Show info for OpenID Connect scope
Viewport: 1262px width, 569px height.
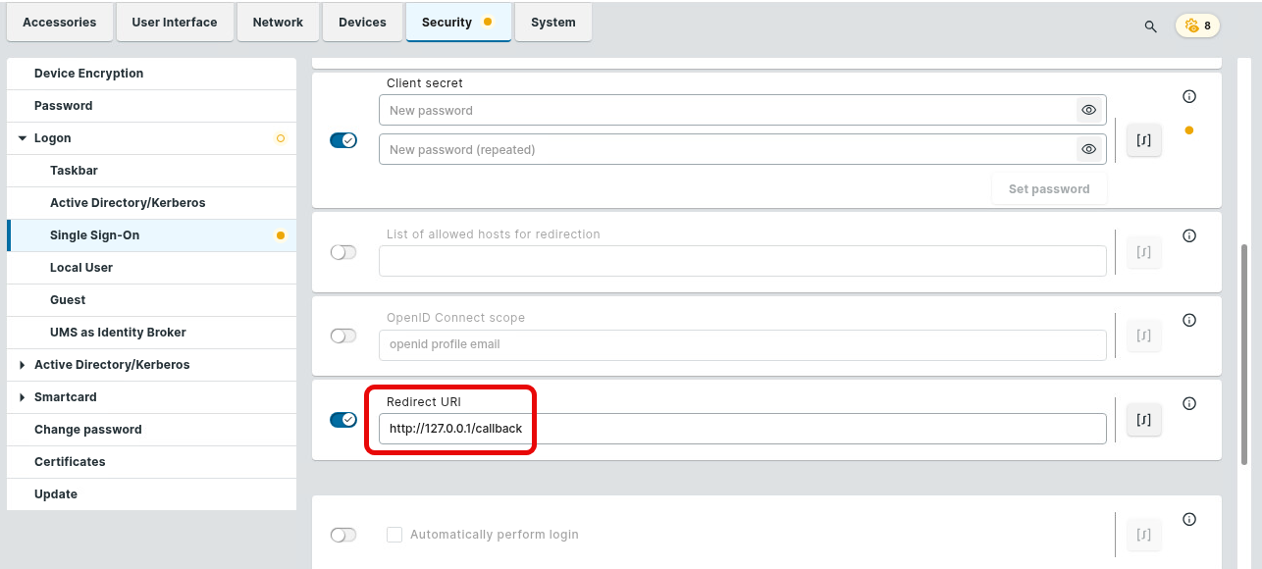(1189, 320)
